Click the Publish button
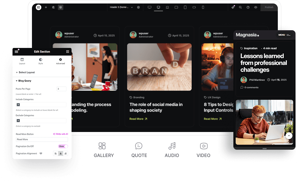This screenshot has width=299, height=182. click(269, 7)
